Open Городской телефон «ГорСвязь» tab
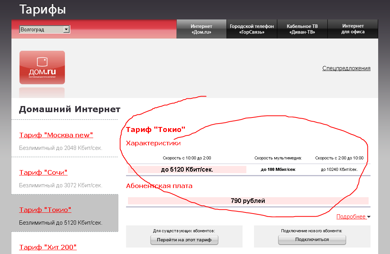The width and height of the screenshot is (390, 254). 252,29
